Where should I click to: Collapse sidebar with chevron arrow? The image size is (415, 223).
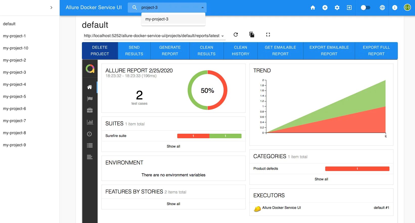pos(51,8)
